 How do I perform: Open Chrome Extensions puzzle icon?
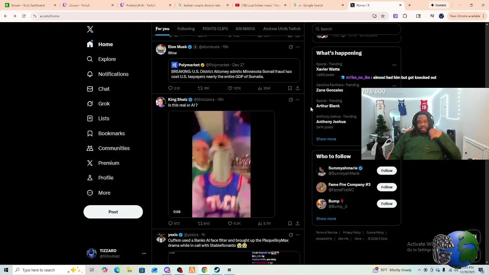coord(405,16)
